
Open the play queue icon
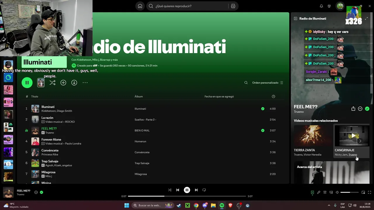click(x=325, y=192)
